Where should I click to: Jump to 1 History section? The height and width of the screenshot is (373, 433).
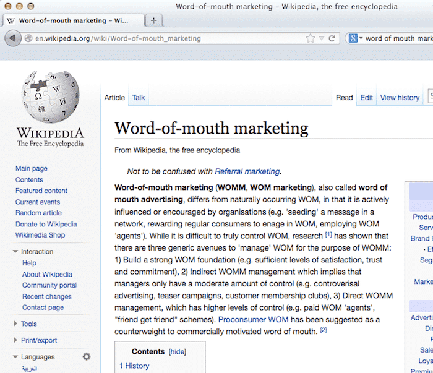point(134,366)
